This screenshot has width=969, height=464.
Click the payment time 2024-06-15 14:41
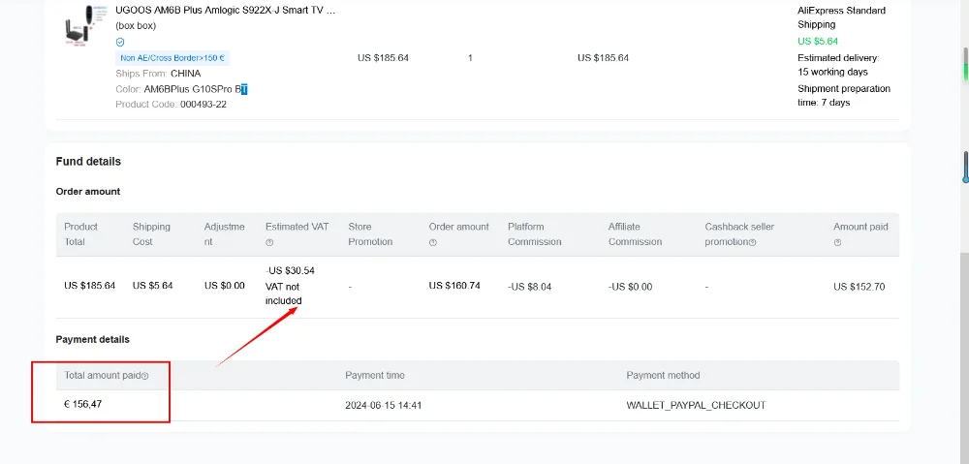pyautogui.click(x=383, y=405)
